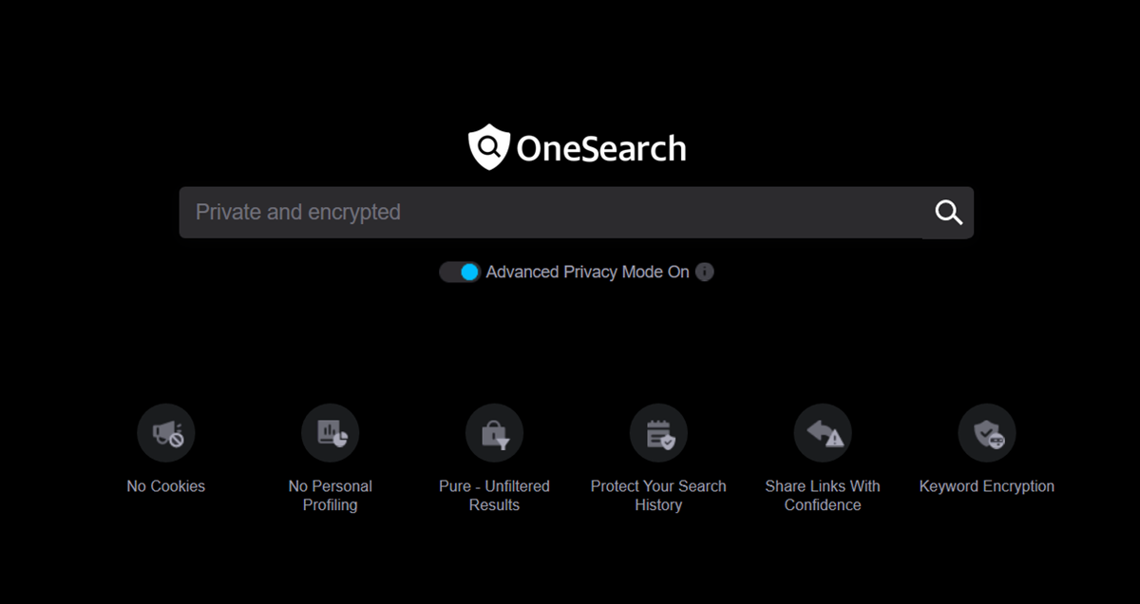Click the Share Links With Confidence label
The image size is (1140, 604).
point(823,496)
